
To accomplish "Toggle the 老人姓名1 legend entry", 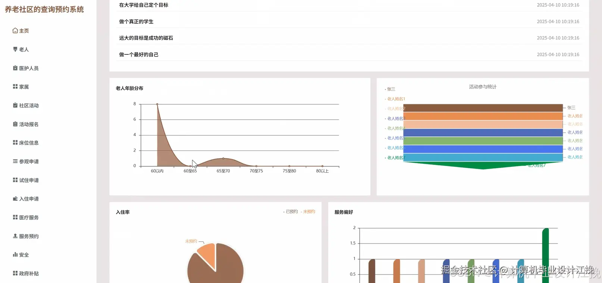I will coord(395,99).
